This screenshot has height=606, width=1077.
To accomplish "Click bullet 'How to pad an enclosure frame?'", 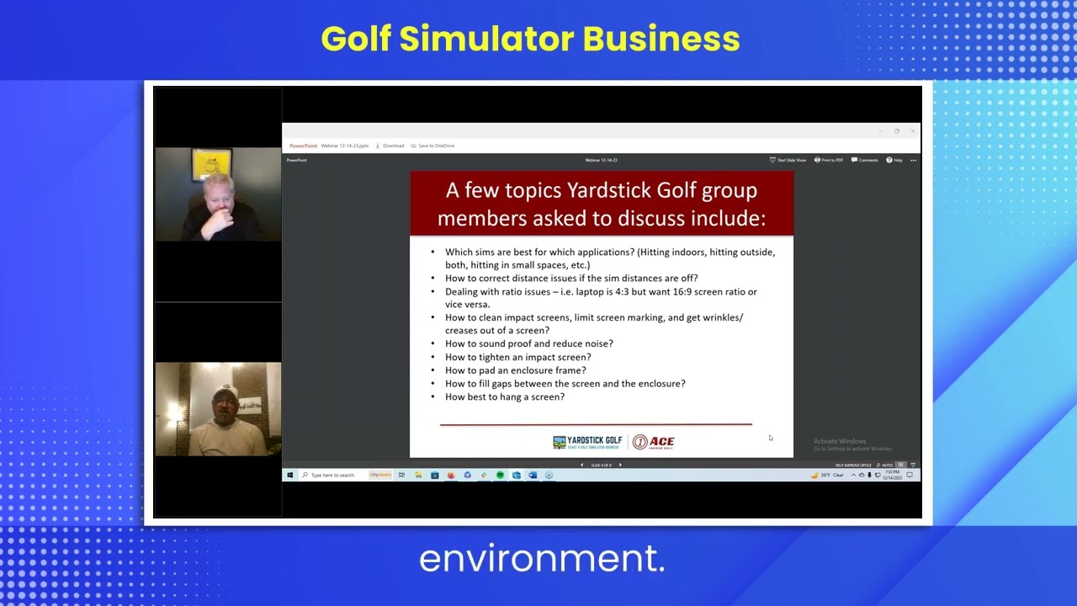I will coord(516,370).
